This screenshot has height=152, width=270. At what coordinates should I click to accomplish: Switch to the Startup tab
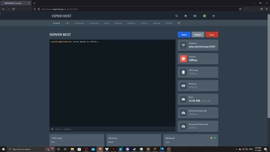[x=144, y=23]
